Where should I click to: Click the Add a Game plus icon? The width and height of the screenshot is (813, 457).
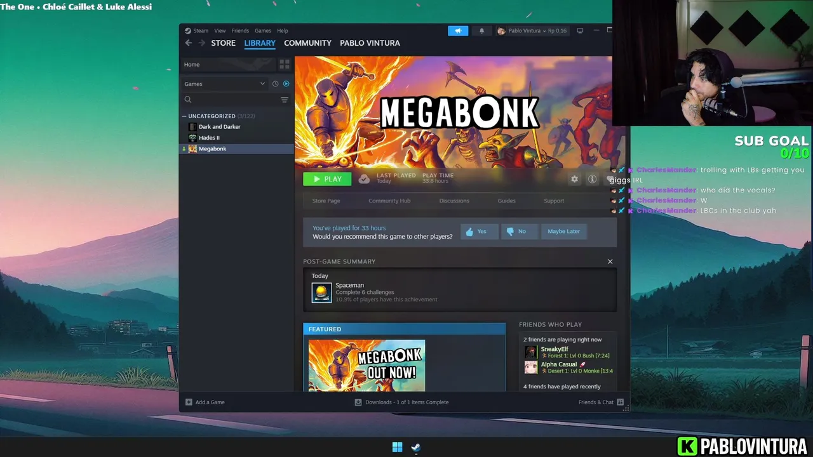(189, 402)
